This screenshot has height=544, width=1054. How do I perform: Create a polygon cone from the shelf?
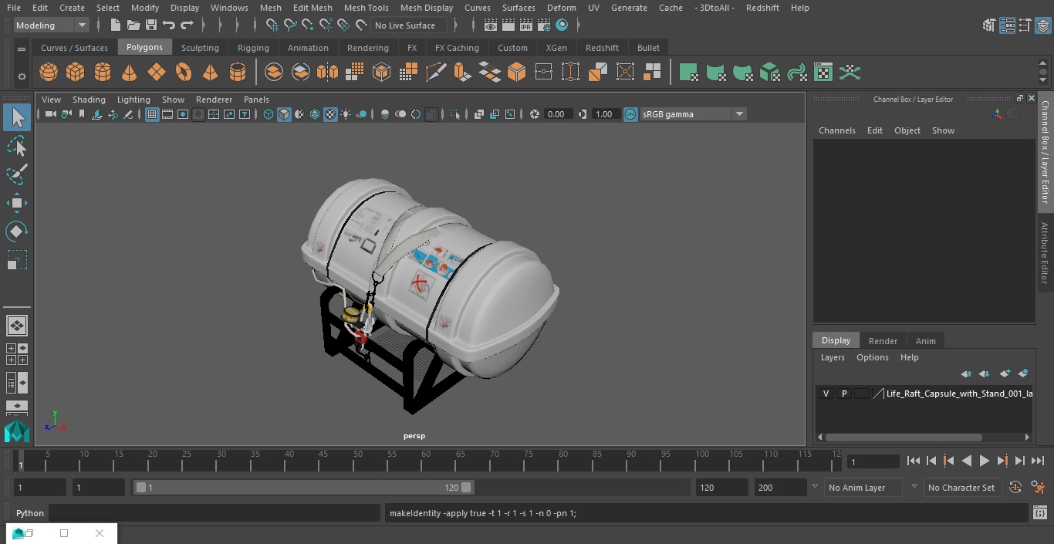(x=130, y=73)
